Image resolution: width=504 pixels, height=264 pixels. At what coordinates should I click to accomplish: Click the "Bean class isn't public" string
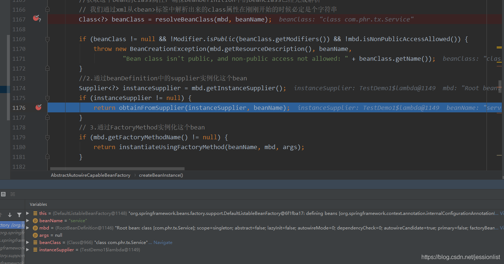coord(235,59)
